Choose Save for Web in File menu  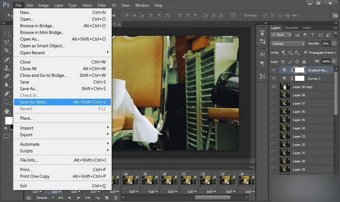point(62,102)
